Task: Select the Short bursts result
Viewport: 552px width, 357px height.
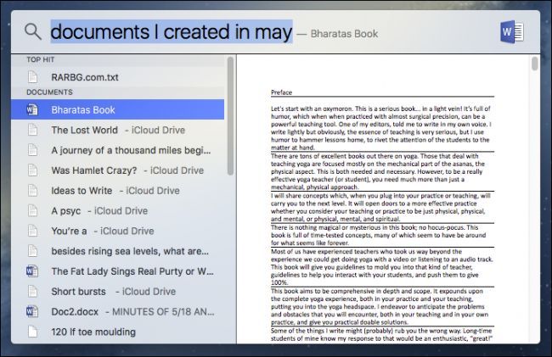Action: pos(117,292)
